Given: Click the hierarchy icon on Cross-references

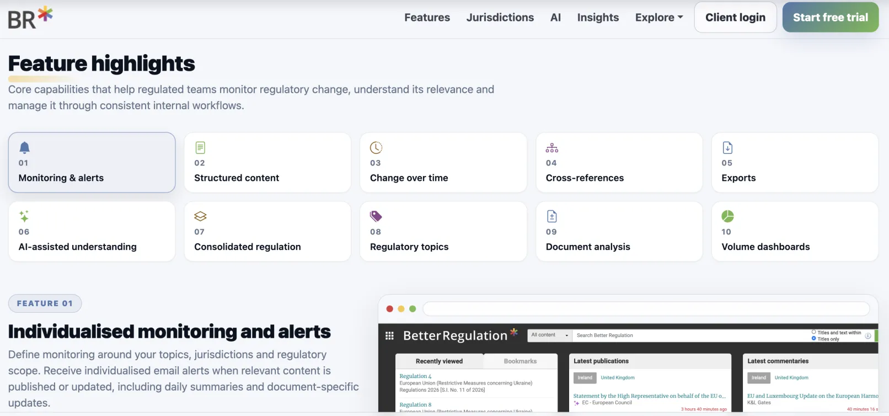Looking at the screenshot, I should (552, 148).
